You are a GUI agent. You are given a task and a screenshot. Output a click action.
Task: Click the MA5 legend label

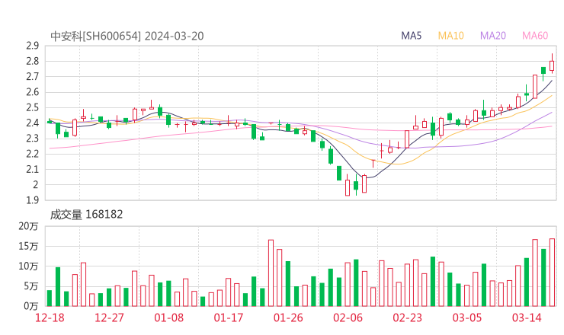coord(411,36)
